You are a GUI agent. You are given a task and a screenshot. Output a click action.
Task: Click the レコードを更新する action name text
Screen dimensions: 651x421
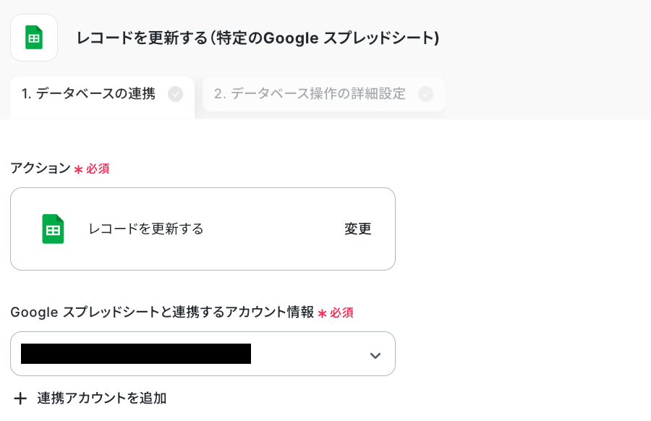tap(146, 229)
